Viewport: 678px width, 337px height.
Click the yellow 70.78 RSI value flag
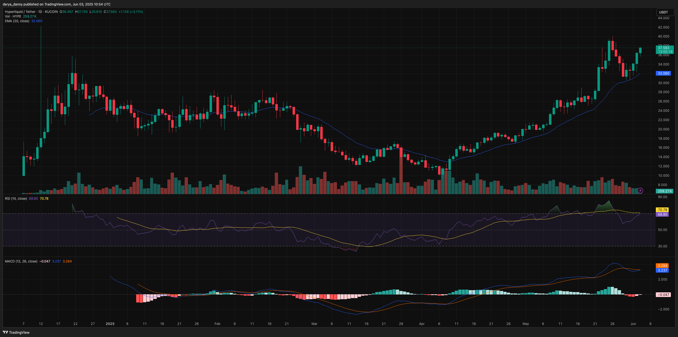point(663,209)
